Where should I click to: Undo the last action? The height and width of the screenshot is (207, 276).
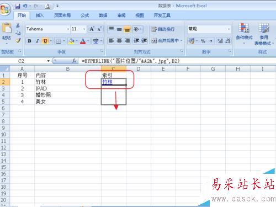[x=25, y=6]
